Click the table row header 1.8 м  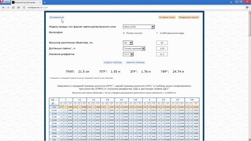tap(54, 133)
